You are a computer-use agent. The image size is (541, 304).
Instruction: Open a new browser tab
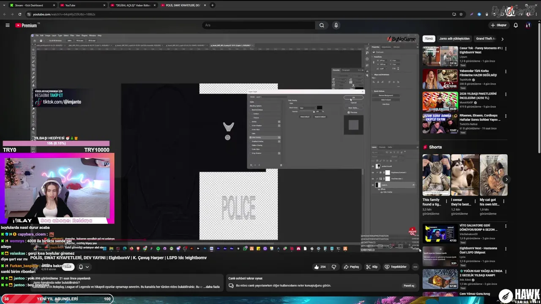coord(212,5)
